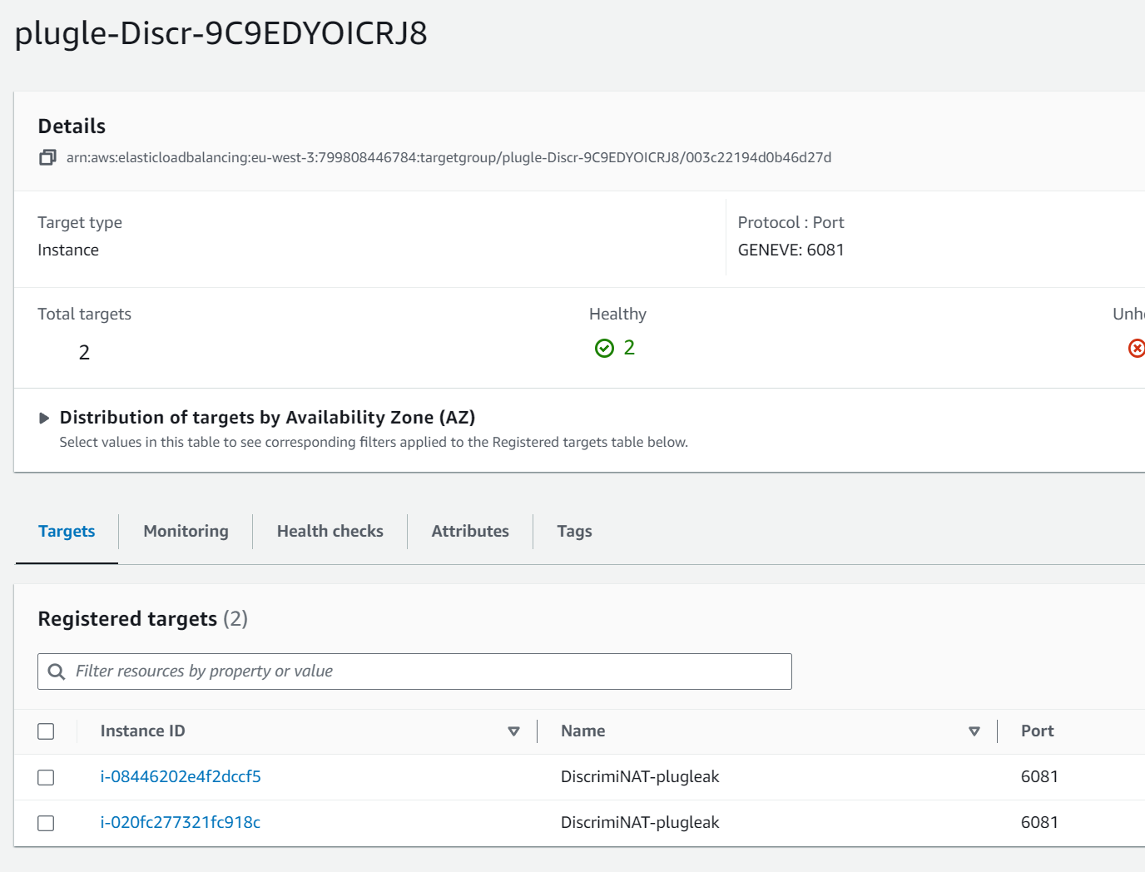Switch to the Monitoring tab

186,531
